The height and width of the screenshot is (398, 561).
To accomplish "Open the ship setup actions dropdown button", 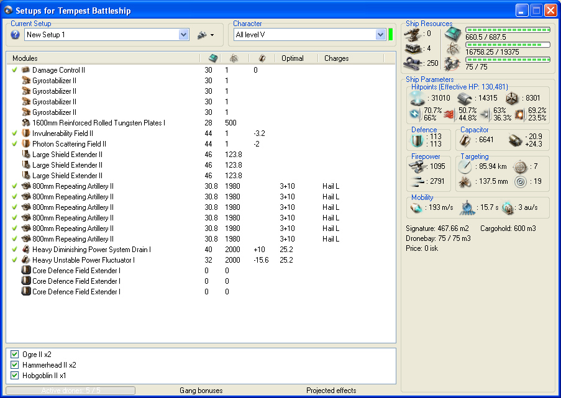I will (x=205, y=35).
